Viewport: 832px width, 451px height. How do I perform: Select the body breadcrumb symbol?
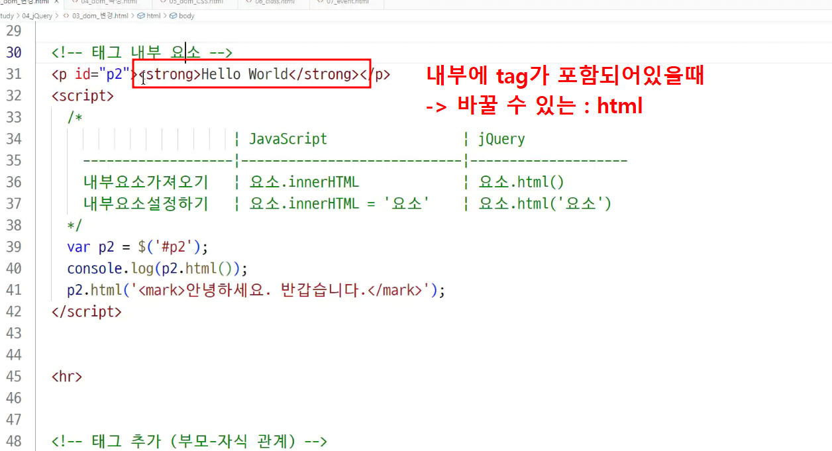(186, 15)
